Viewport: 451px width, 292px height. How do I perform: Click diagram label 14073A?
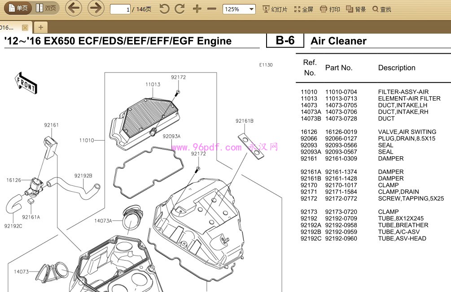(103, 221)
